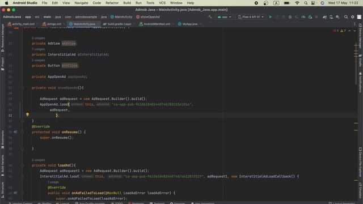Open Device File Explorer on right strip

coord(360,162)
